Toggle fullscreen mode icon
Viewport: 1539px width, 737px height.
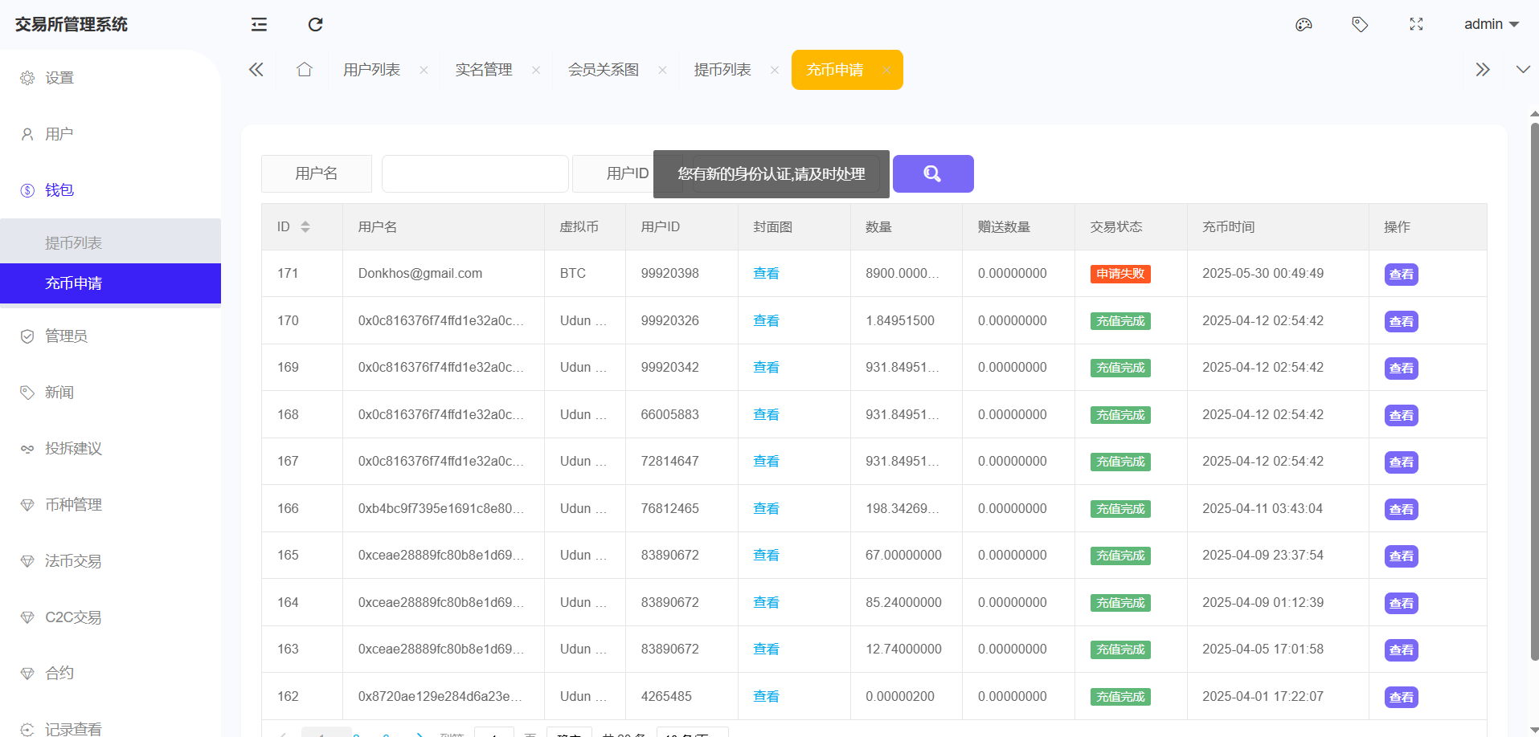1416,25
